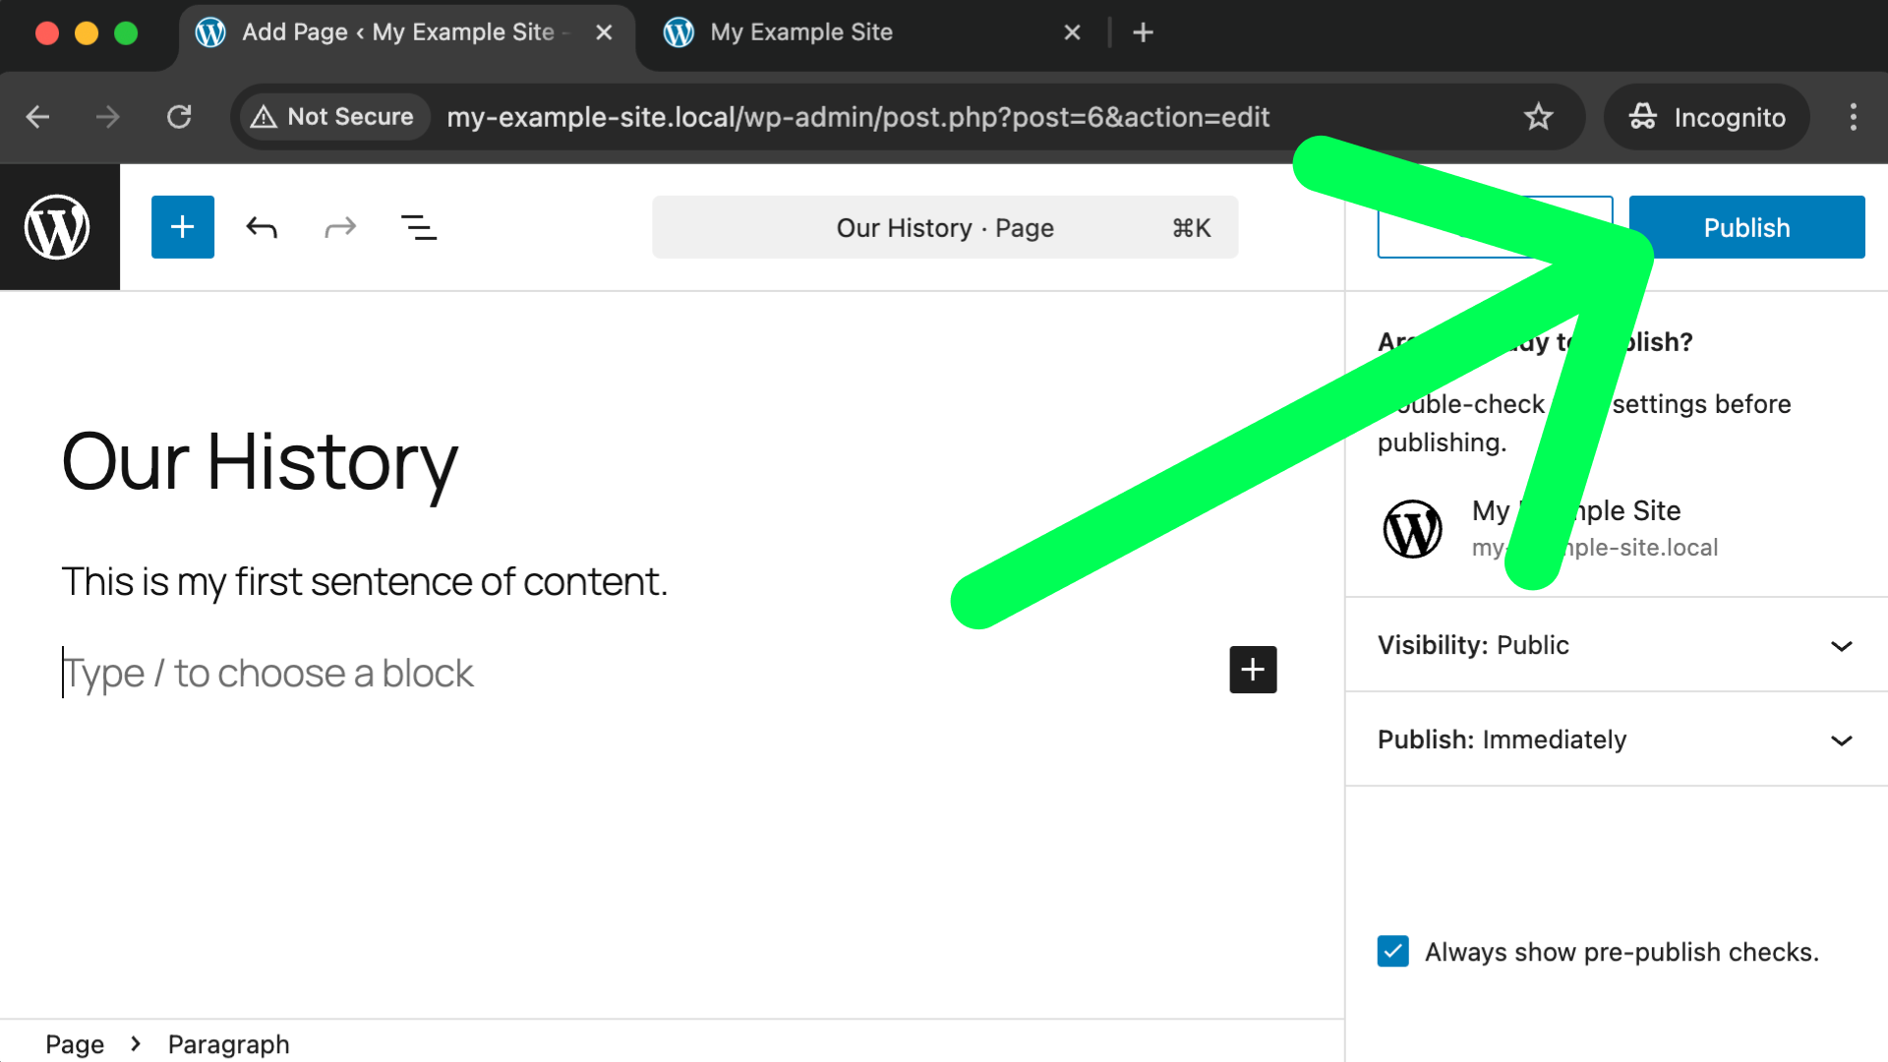Open the browser three-dot menu
The height and width of the screenshot is (1062, 1888).
1853,117
